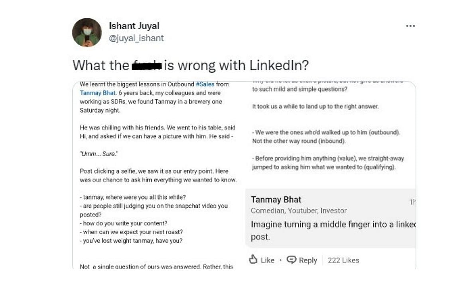Click the blue Tanmay Bhat mention link

tap(98, 93)
